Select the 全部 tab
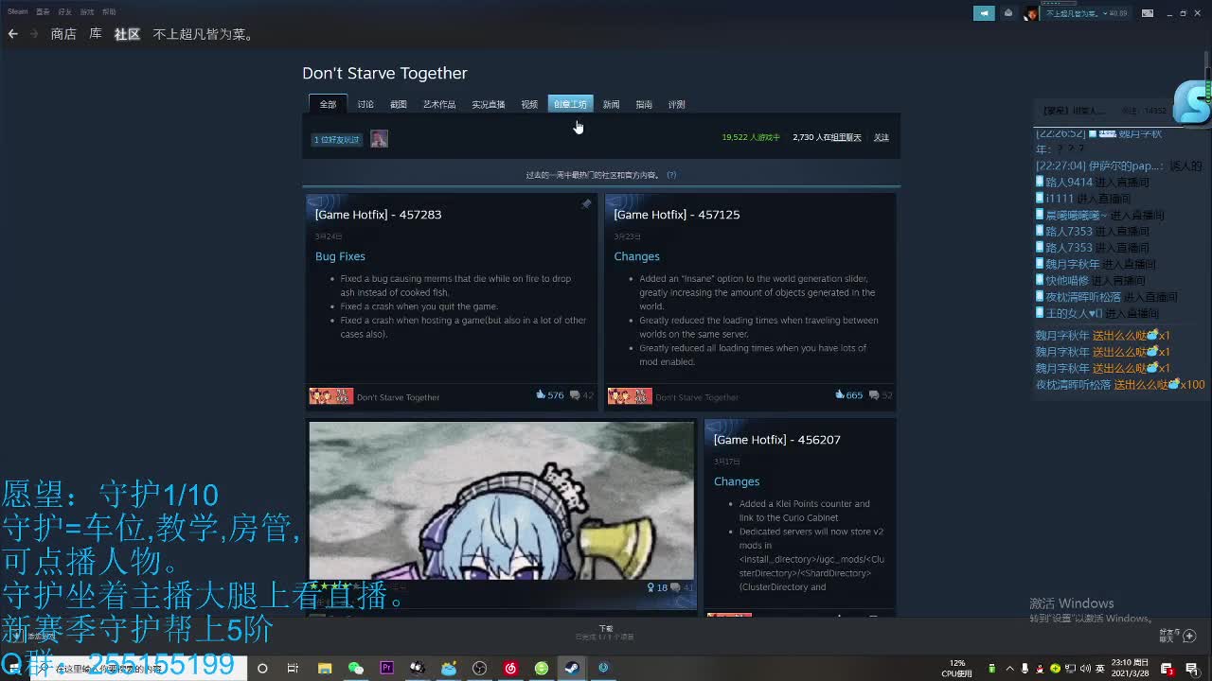 (328, 104)
